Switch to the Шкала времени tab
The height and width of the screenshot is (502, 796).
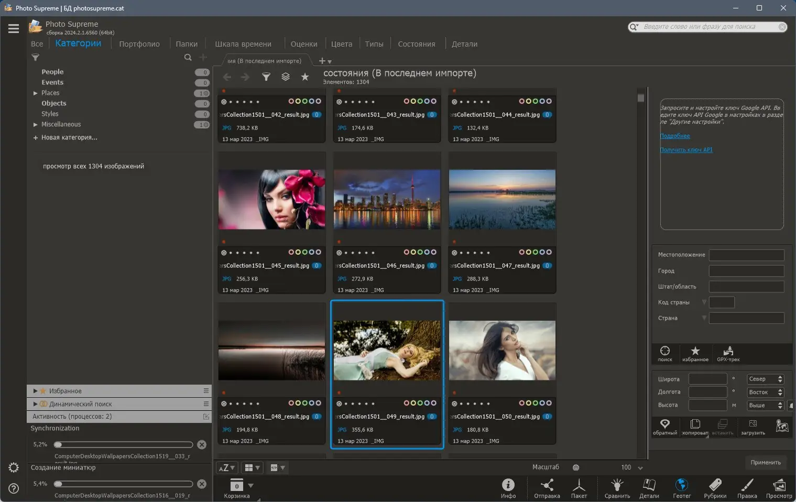tap(243, 44)
